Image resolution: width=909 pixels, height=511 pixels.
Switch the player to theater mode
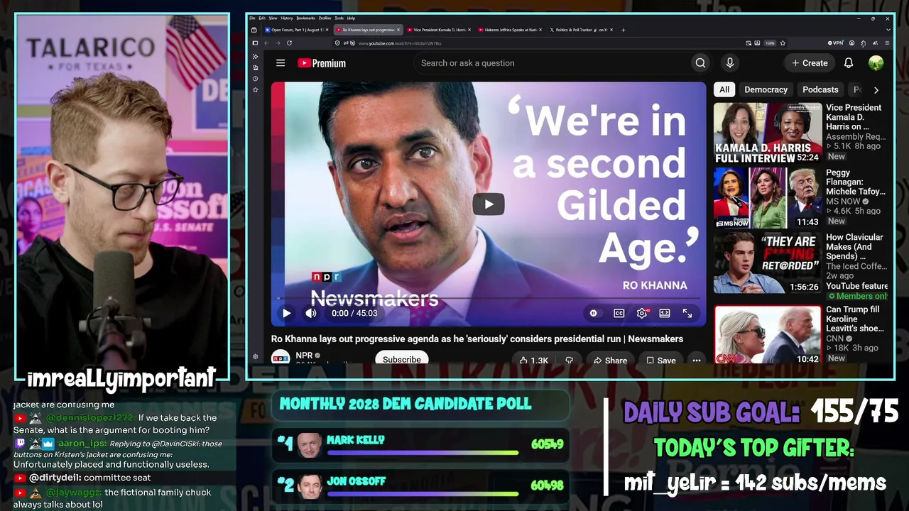click(665, 313)
